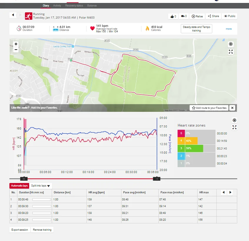Screen dimensions: 249x241
Task: Expand more training details
Action: tap(229, 29)
